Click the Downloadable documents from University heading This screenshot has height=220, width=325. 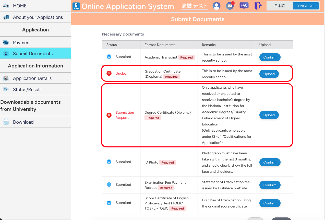coord(31,106)
